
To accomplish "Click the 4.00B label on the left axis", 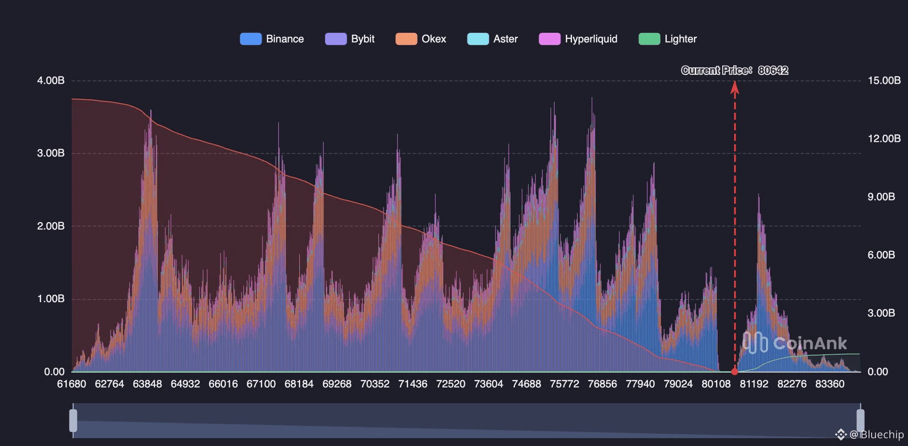I will pos(51,81).
